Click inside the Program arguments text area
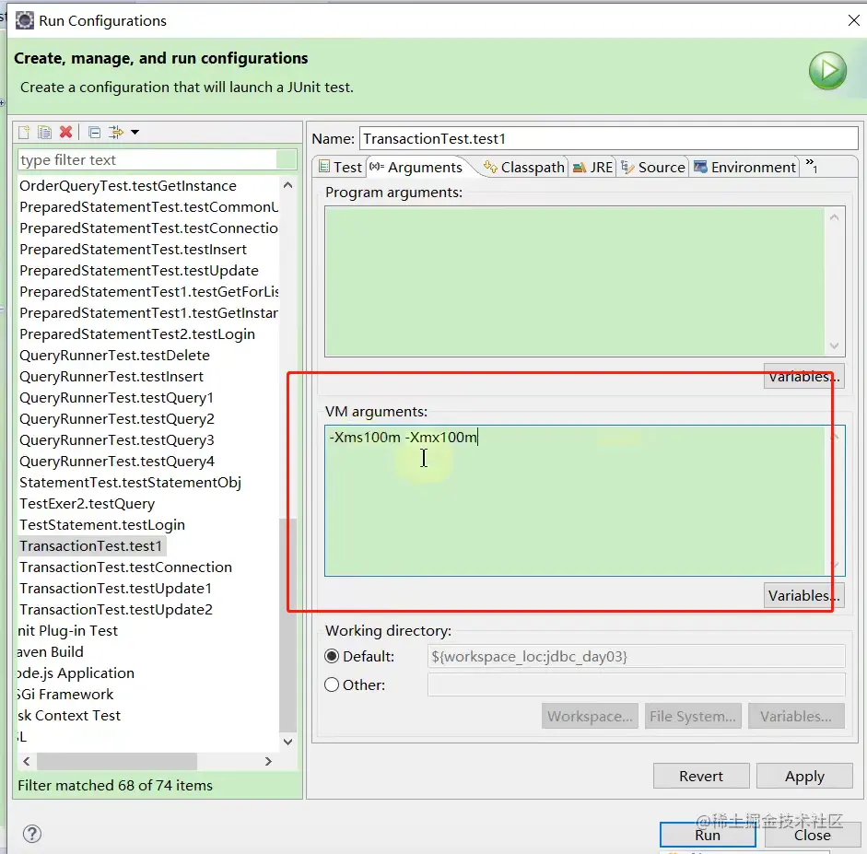Viewport: 867px width, 854px height. (x=575, y=281)
